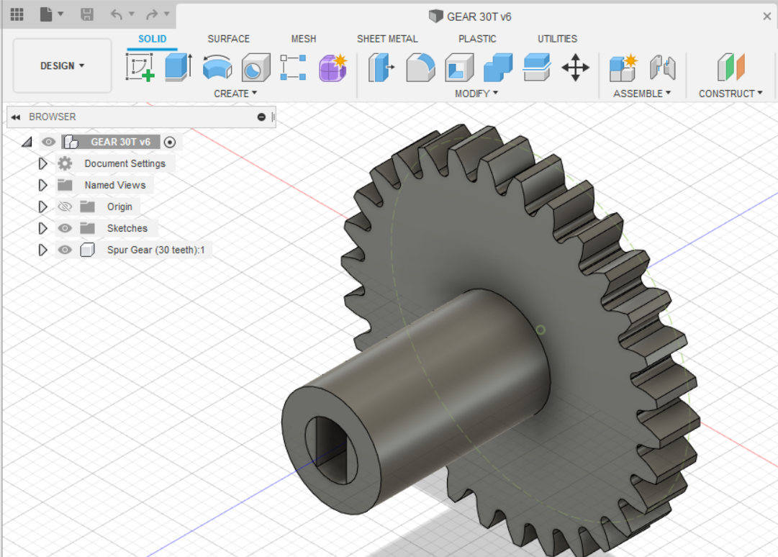
Task: Select the Shell tool icon
Action: (459, 67)
